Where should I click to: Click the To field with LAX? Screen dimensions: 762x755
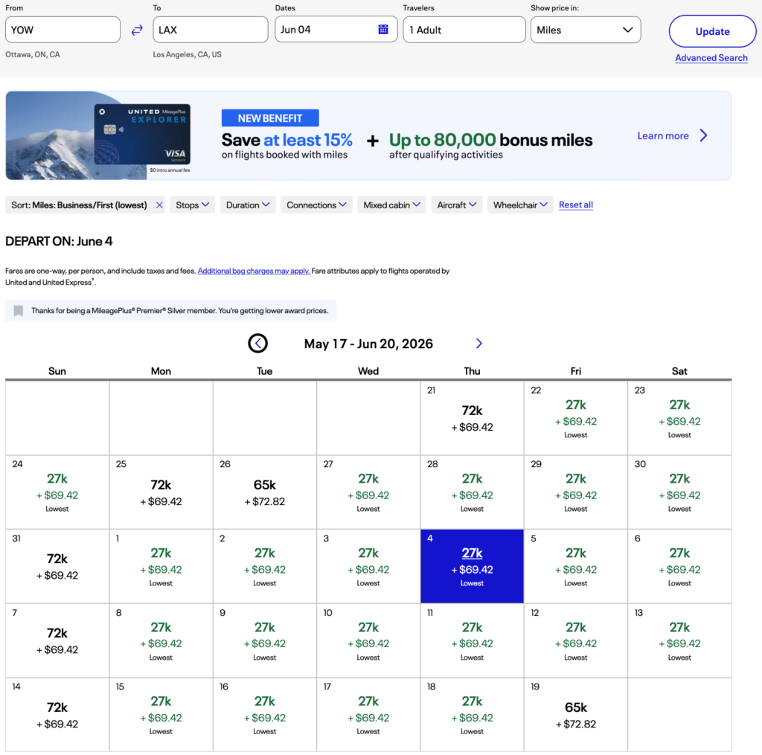[211, 30]
